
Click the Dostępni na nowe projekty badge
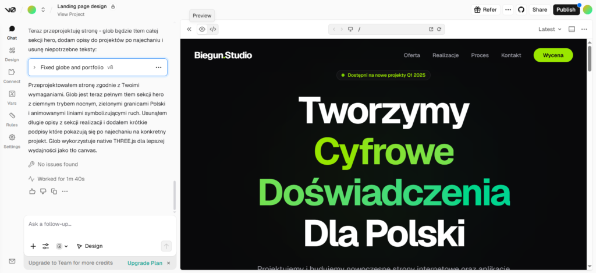point(384,75)
